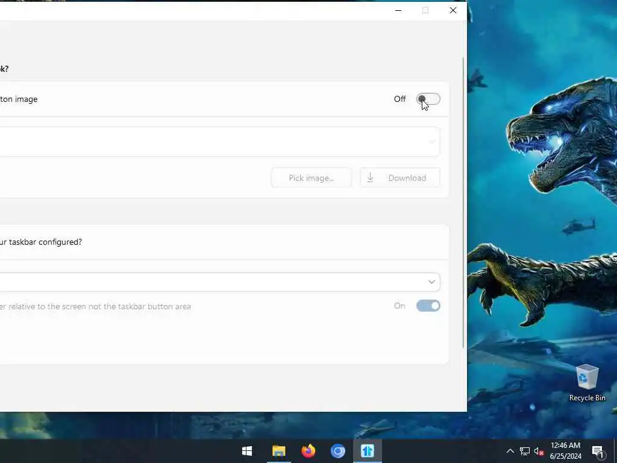Turn on the button image toggle
Screen dimensions: 617x463
[428, 99]
